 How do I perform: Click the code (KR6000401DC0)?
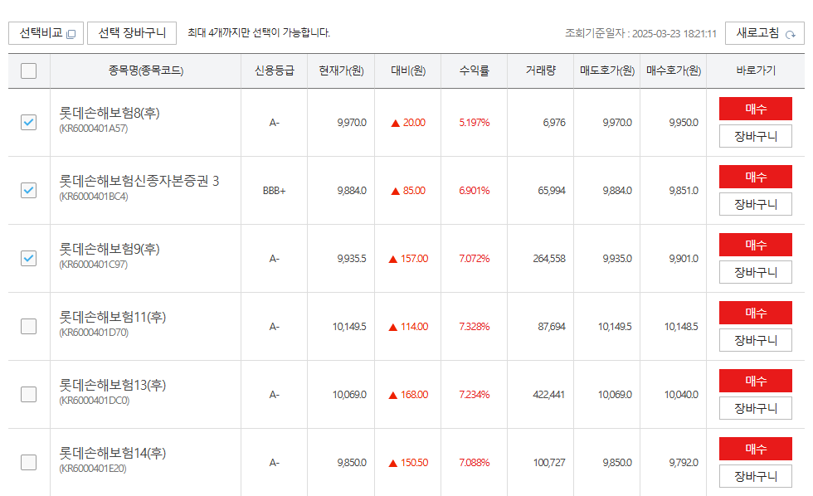95,401
